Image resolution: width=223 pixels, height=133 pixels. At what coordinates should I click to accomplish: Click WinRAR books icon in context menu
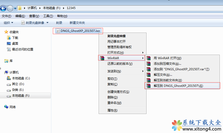pyautogui.click(x=102, y=58)
